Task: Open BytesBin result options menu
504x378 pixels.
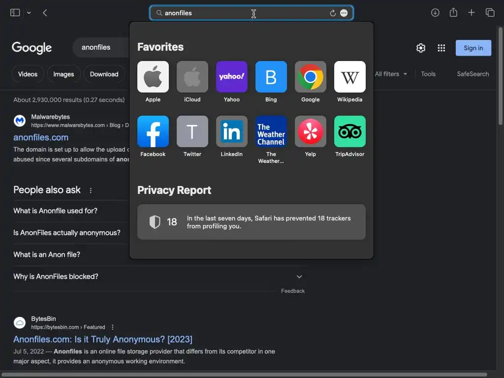Action: click(x=113, y=327)
